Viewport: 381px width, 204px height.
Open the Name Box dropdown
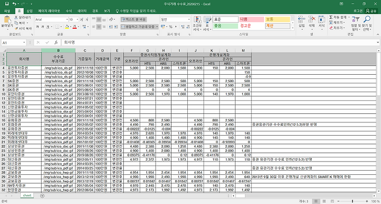[24, 42]
